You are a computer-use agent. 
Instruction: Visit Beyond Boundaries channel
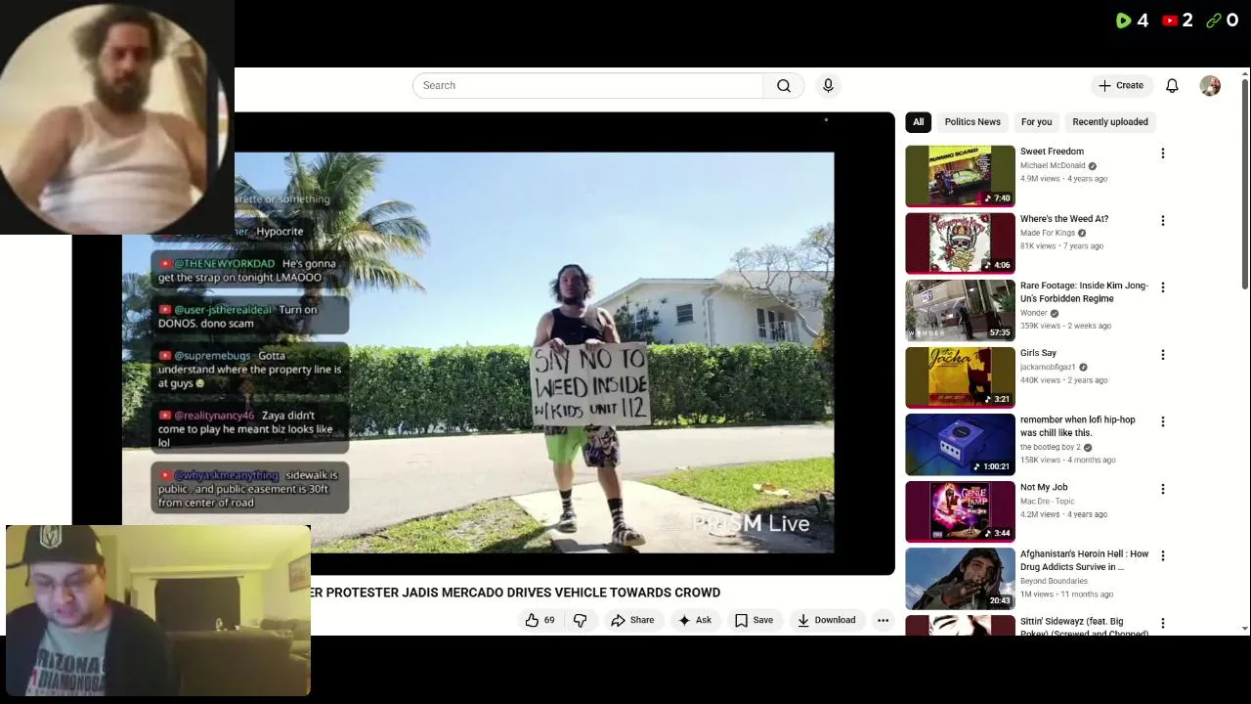(1054, 581)
